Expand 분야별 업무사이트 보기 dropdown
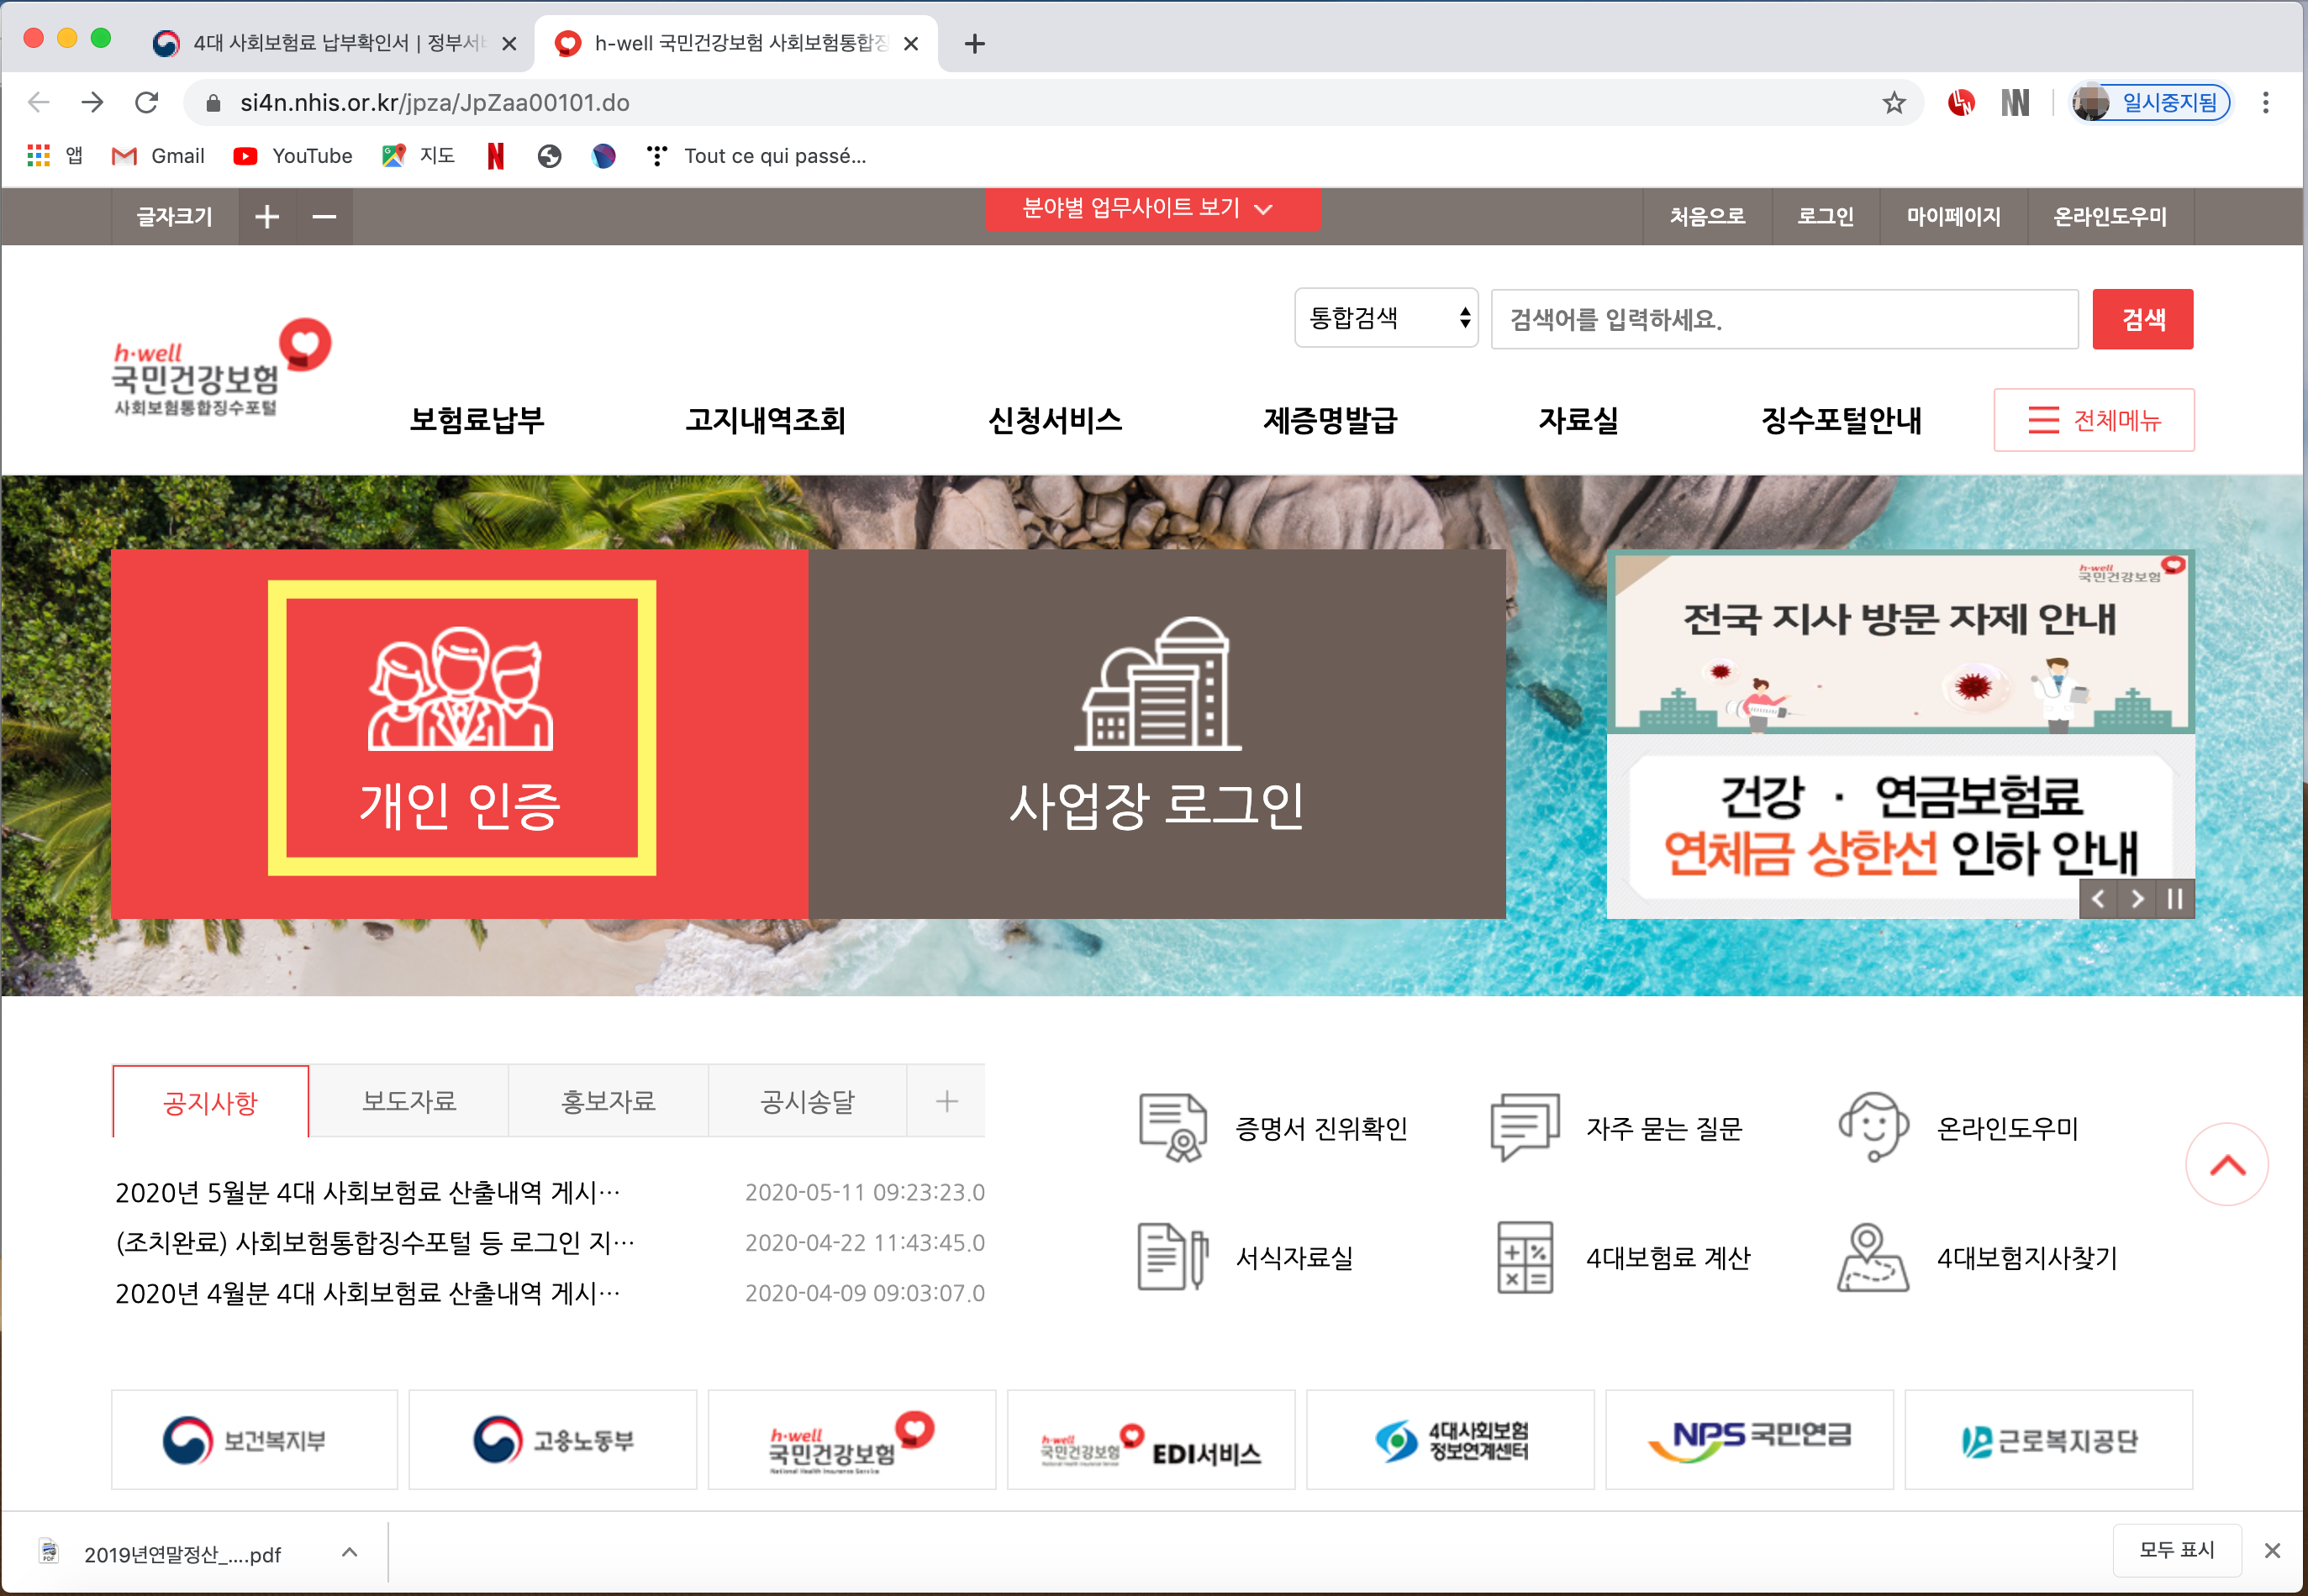This screenshot has width=2308, height=1596. point(1151,208)
